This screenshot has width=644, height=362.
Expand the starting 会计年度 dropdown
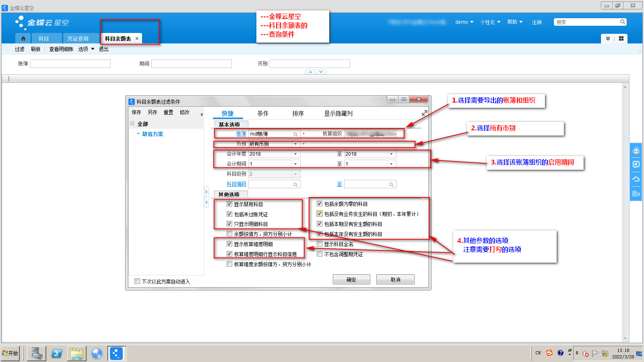click(295, 154)
